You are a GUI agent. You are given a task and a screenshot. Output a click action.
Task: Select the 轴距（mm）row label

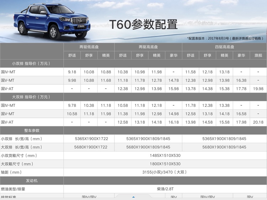click(x=11, y=172)
